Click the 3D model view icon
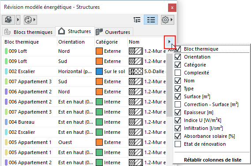251x166 pixels. 8,20
